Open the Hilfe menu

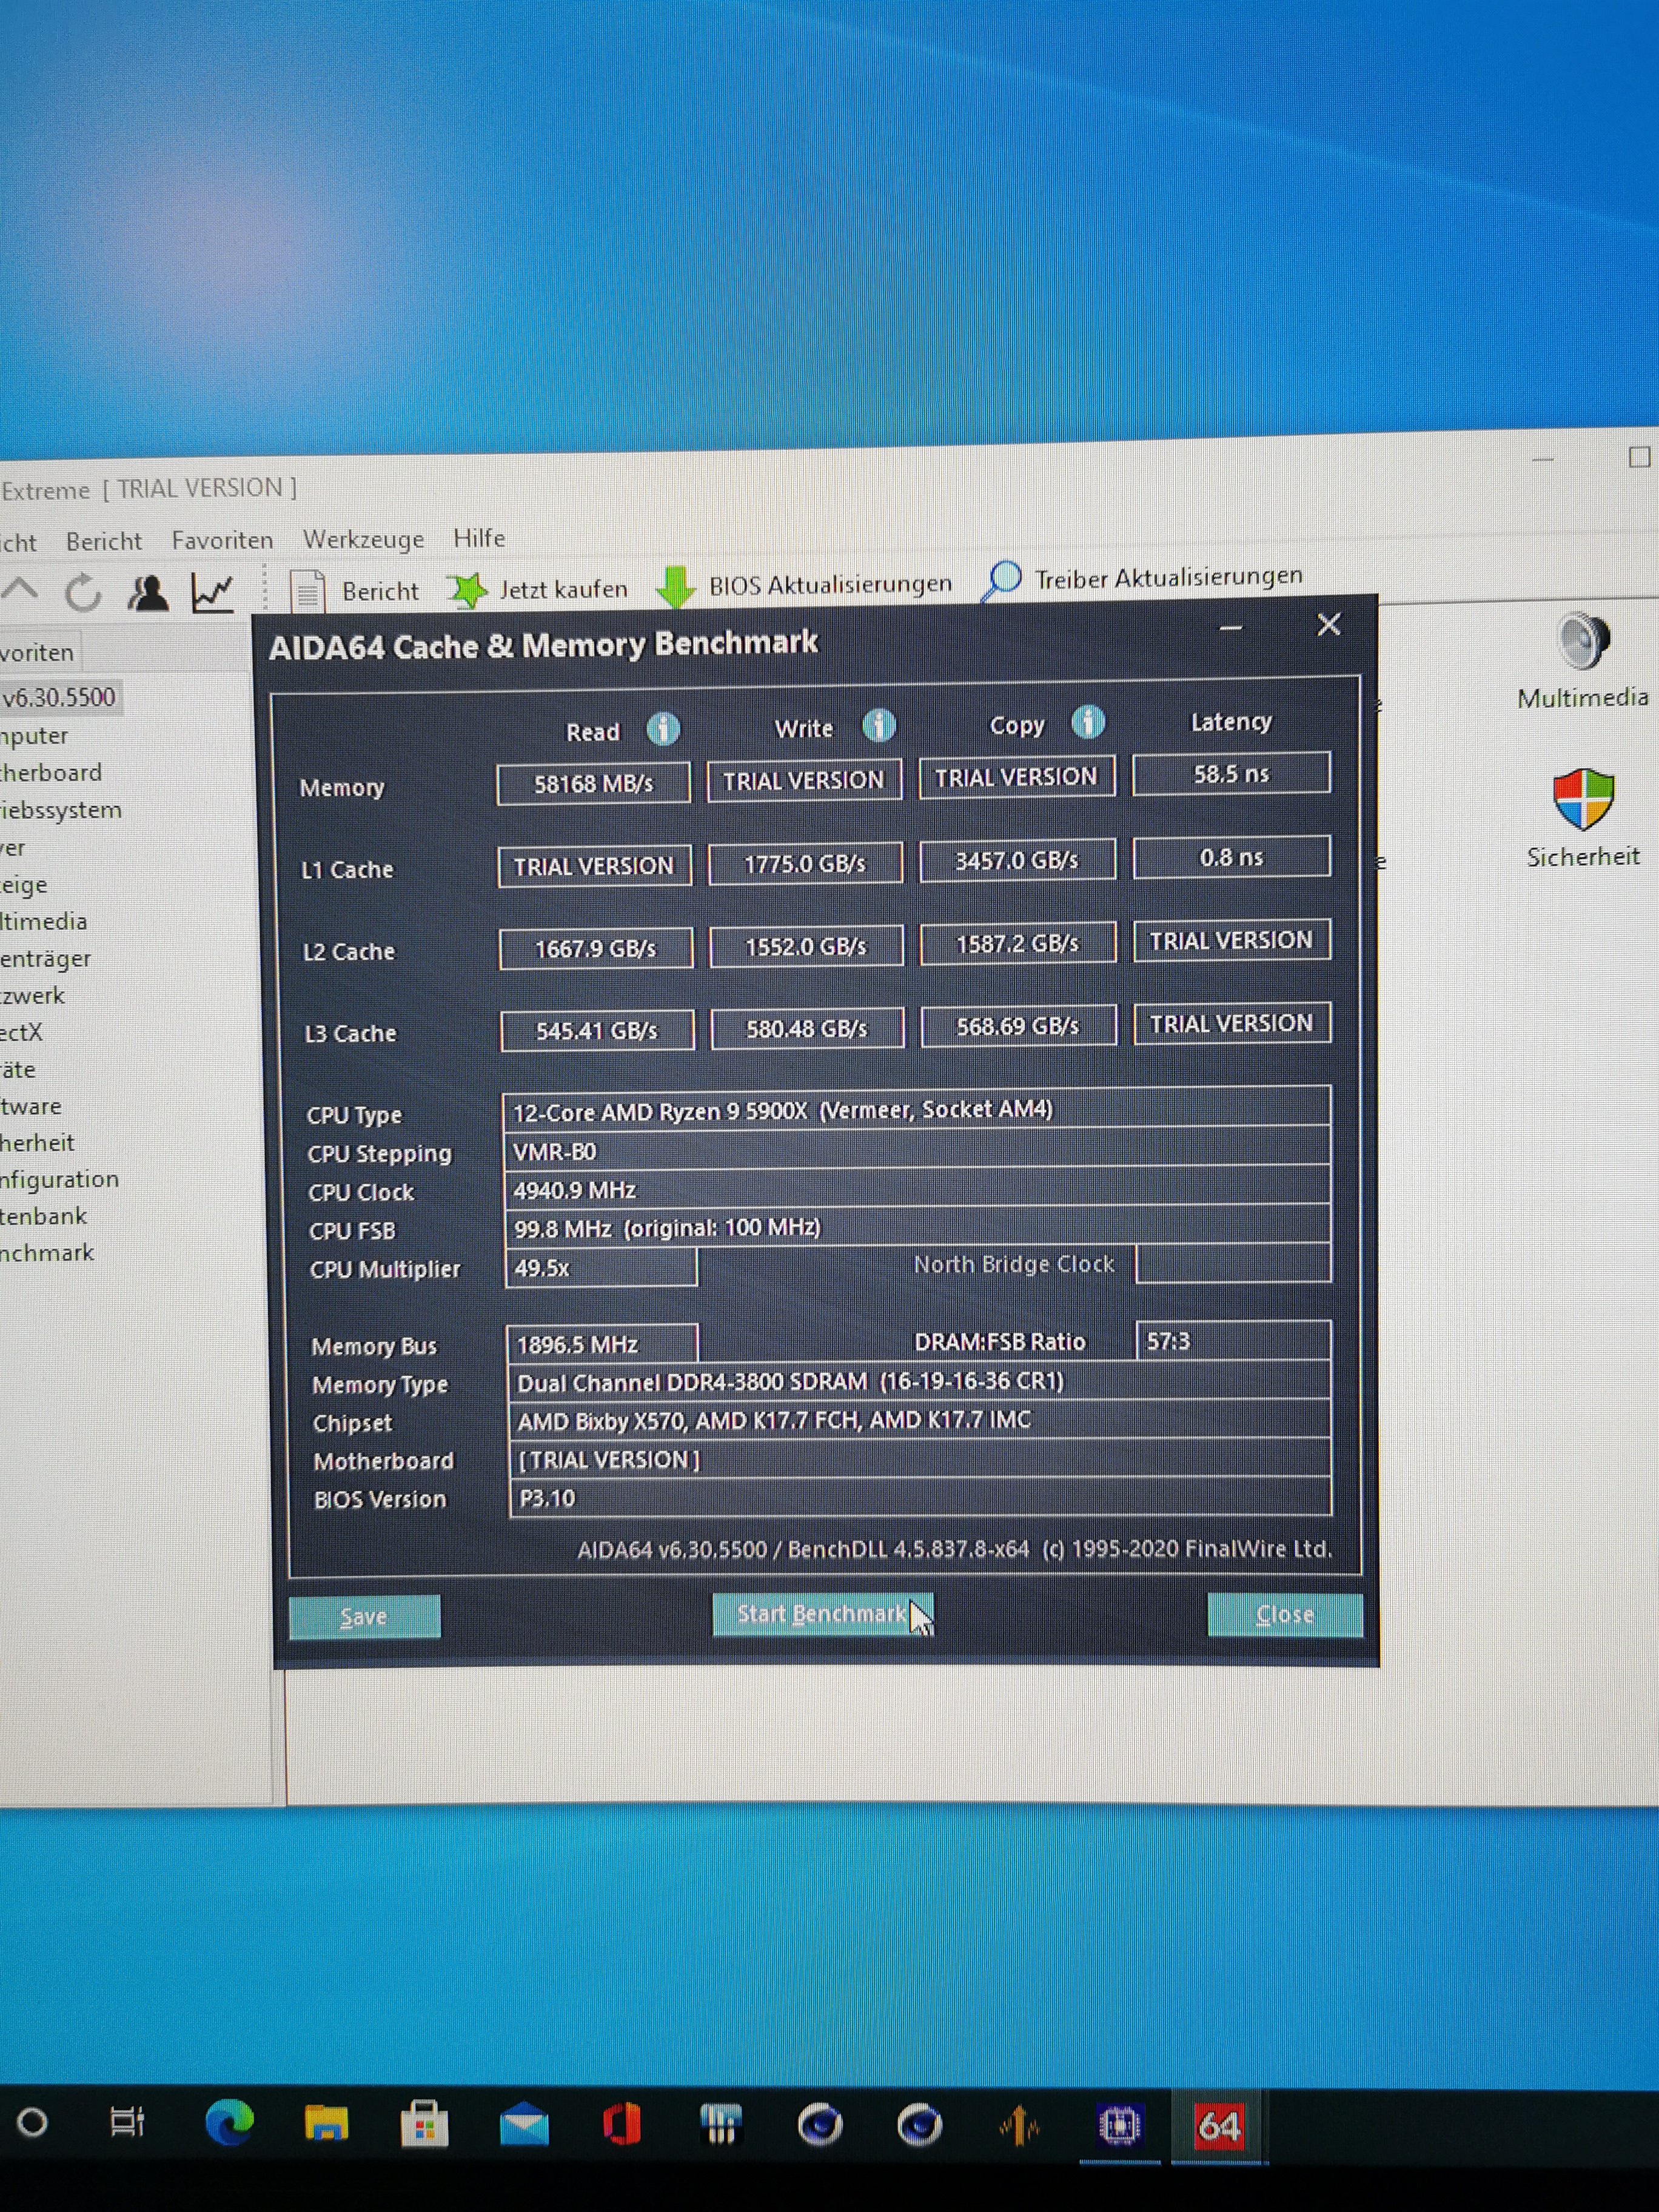479,538
